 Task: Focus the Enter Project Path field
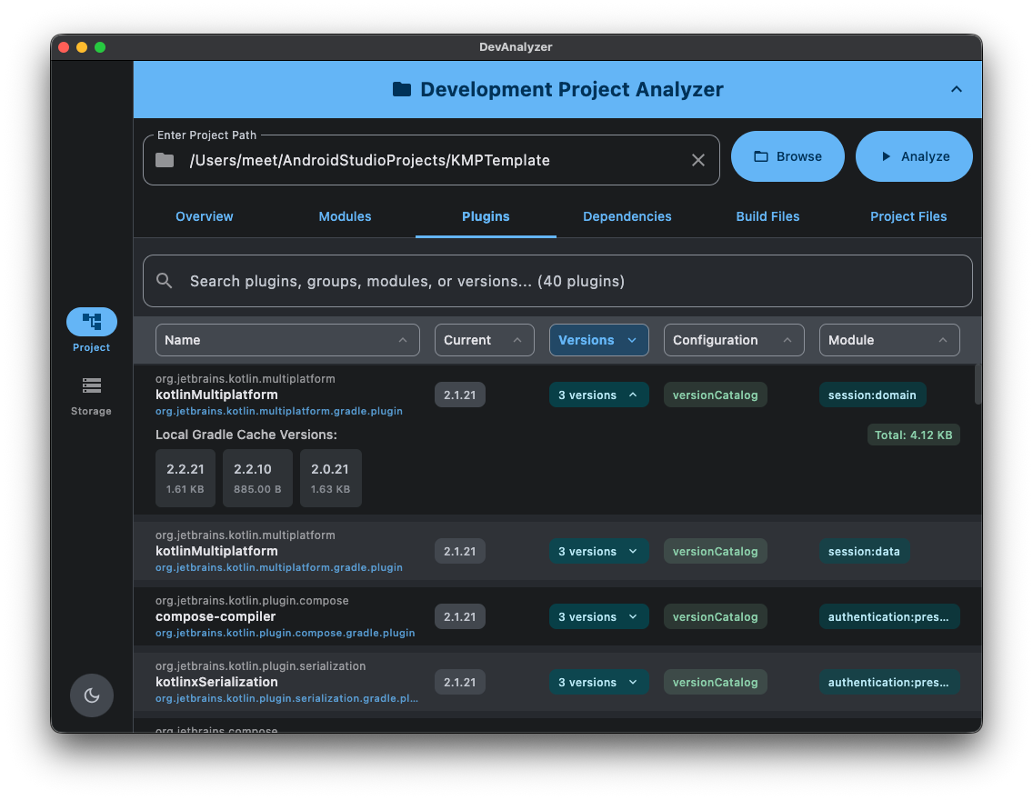431,160
